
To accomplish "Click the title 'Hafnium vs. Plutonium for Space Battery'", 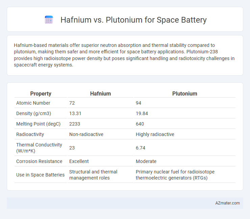I will pos(133,20).
